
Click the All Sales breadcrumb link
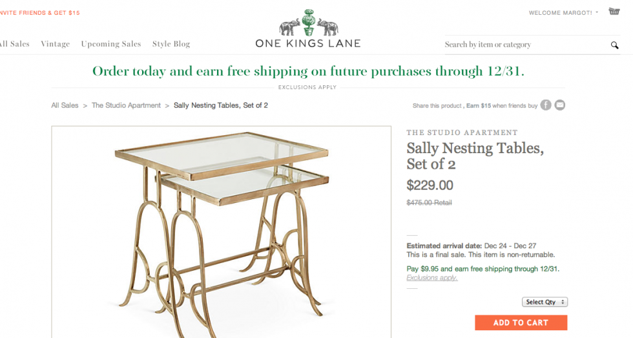tap(65, 105)
